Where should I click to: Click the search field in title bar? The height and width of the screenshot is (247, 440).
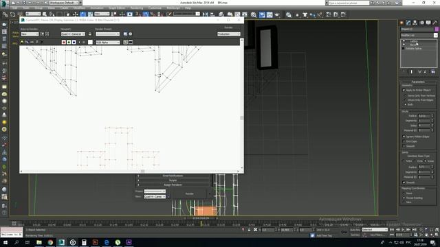[349, 3]
